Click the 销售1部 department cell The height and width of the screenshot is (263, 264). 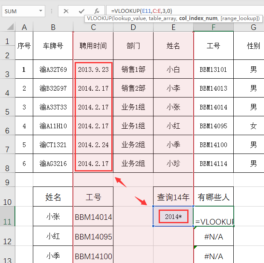click(x=133, y=69)
